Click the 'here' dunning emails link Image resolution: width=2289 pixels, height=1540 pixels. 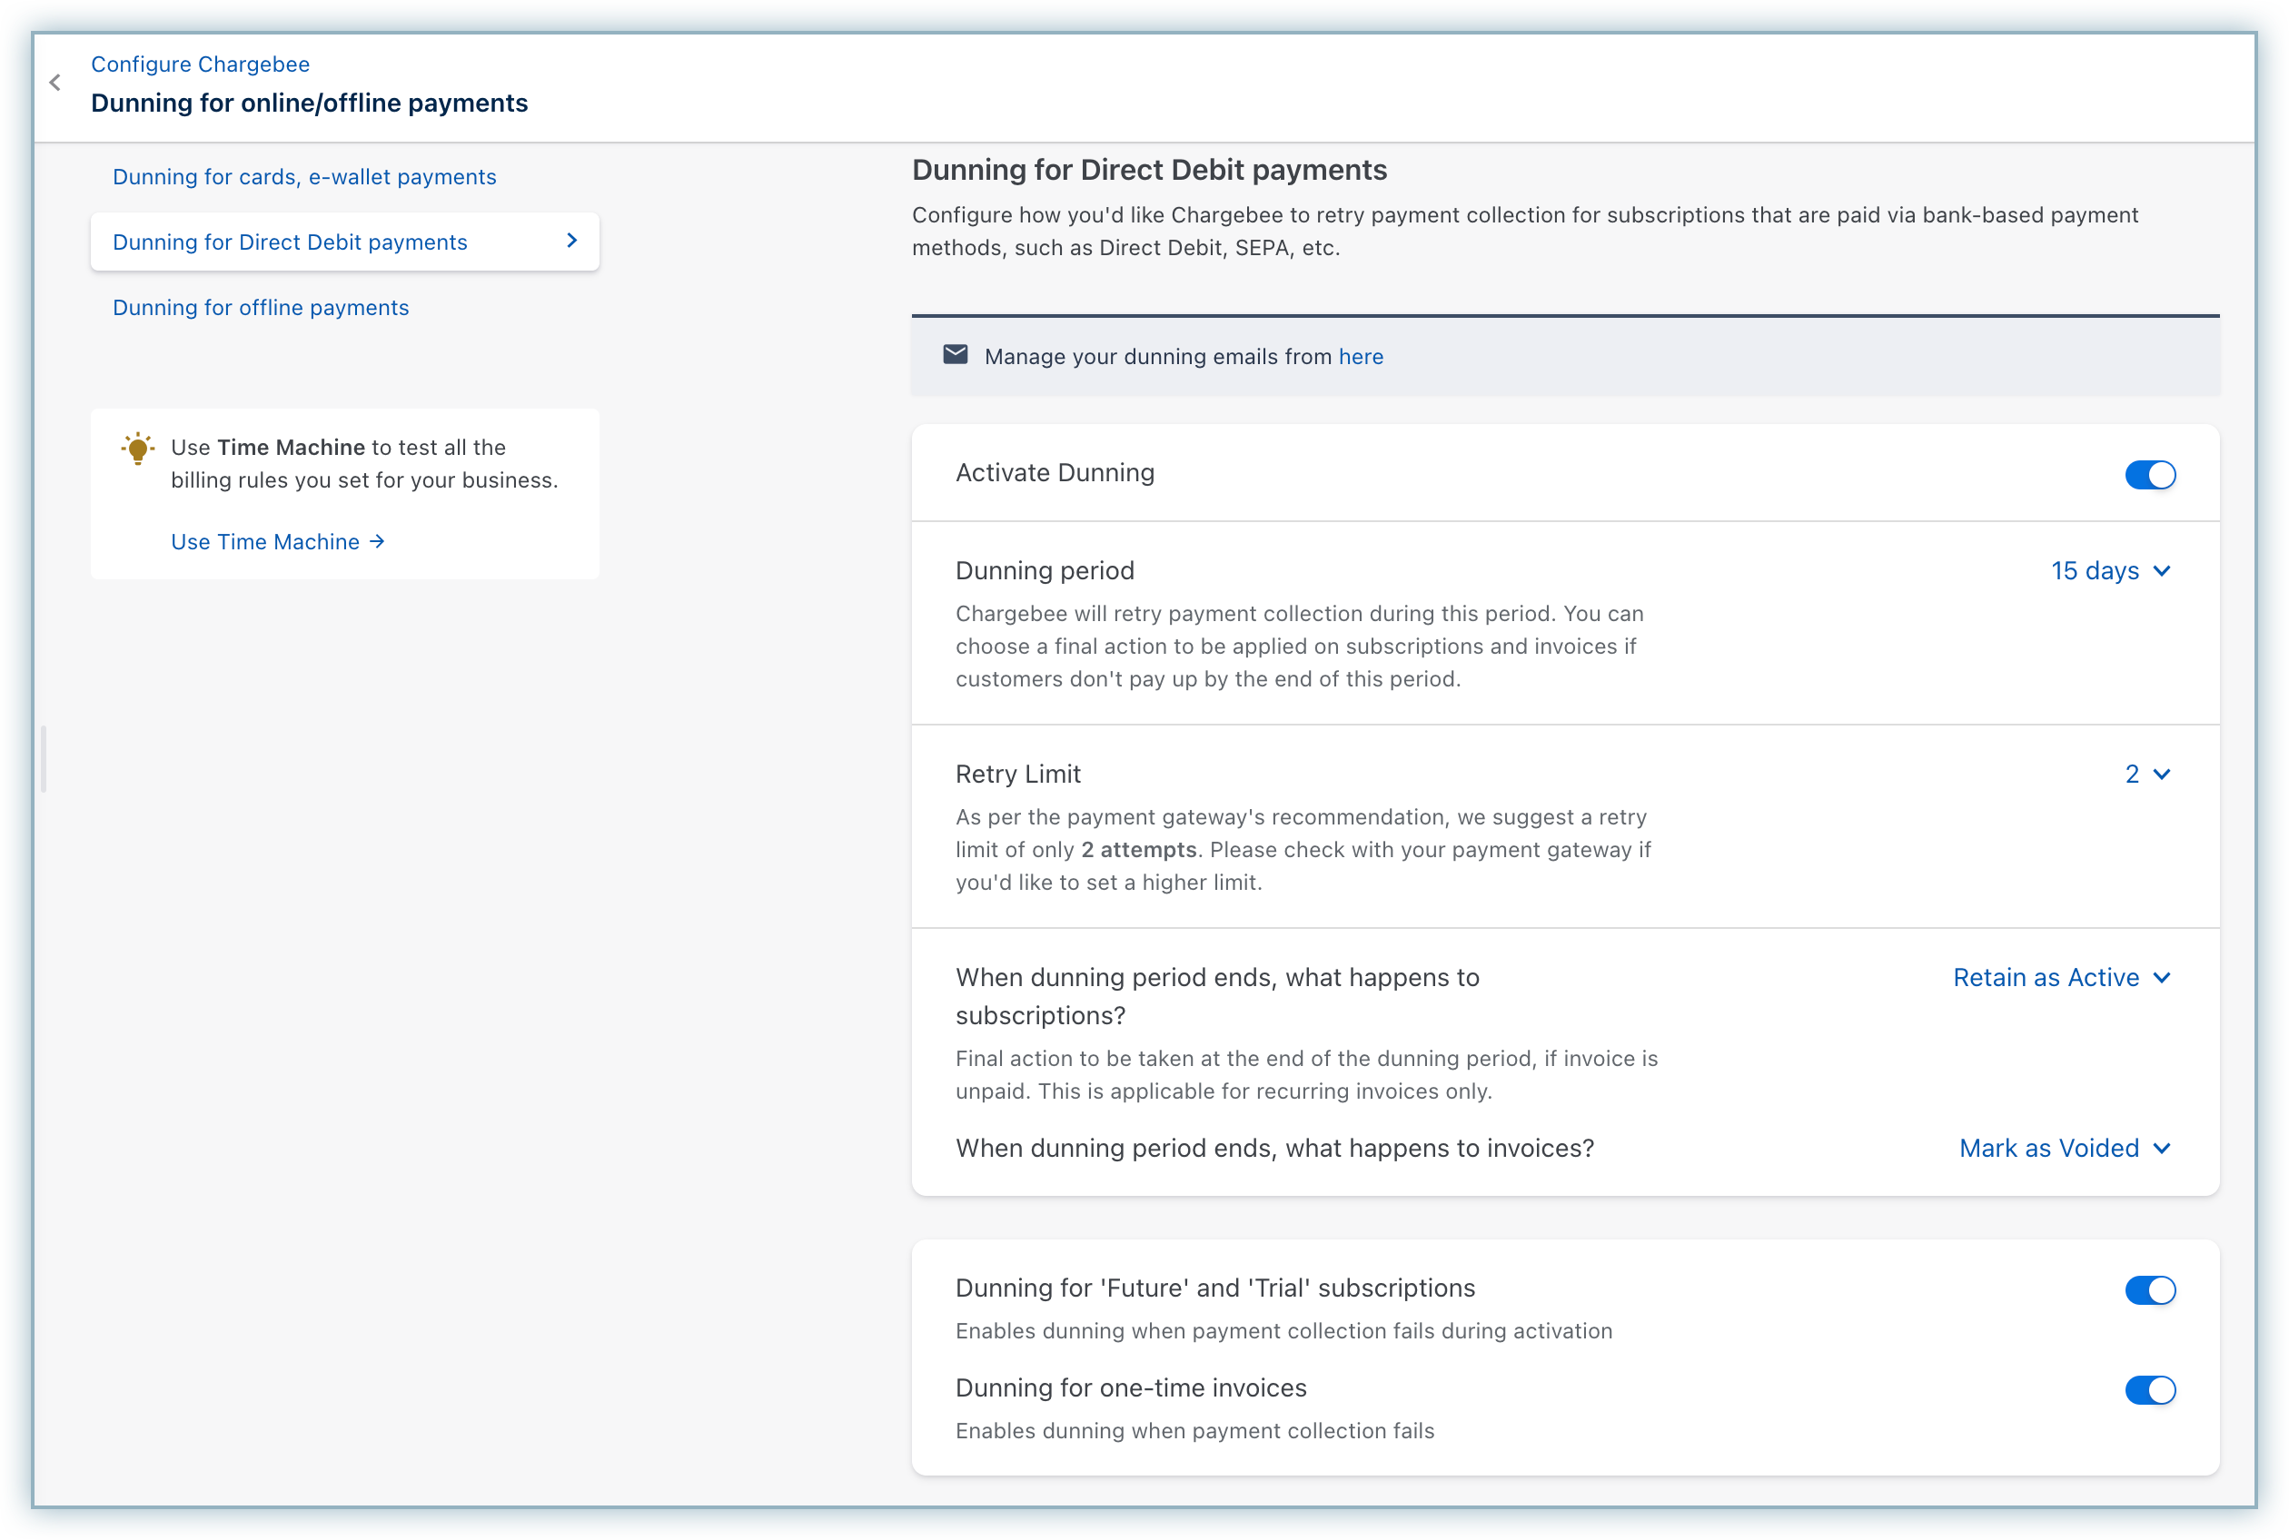point(1361,357)
